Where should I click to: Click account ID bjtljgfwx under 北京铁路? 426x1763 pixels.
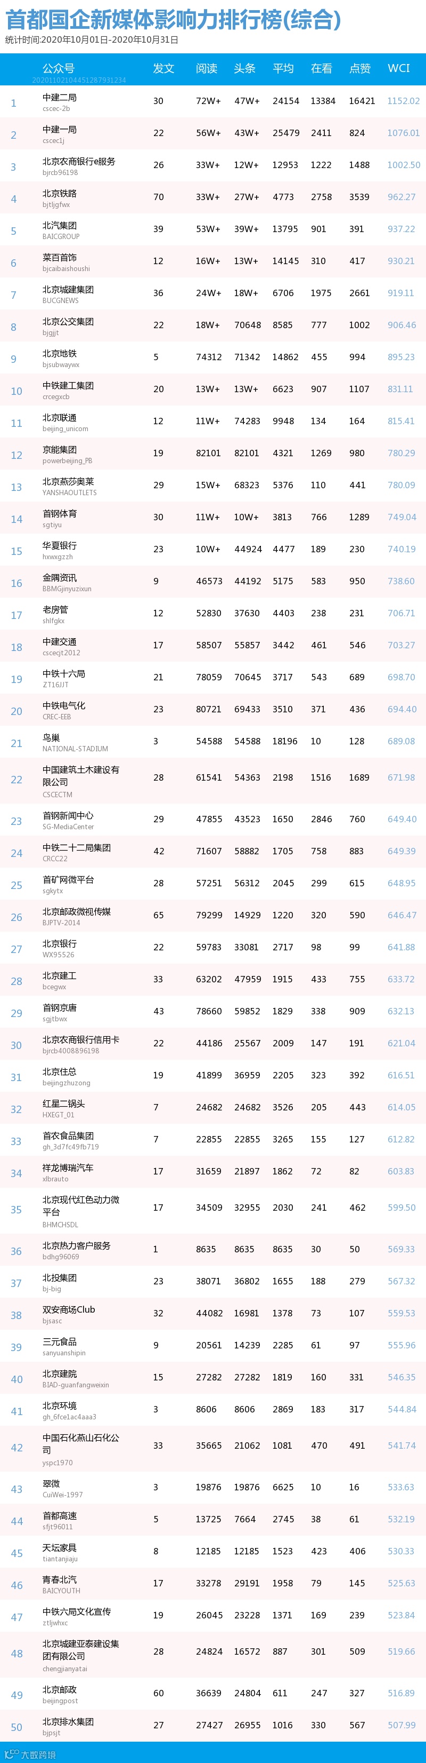pyautogui.click(x=56, y=205)
